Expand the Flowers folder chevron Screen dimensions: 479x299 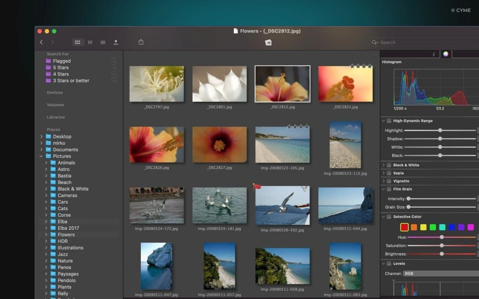(46, 235)
